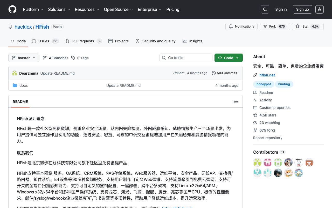
Task: Click Sign in
Action: [x=281, y=9]
